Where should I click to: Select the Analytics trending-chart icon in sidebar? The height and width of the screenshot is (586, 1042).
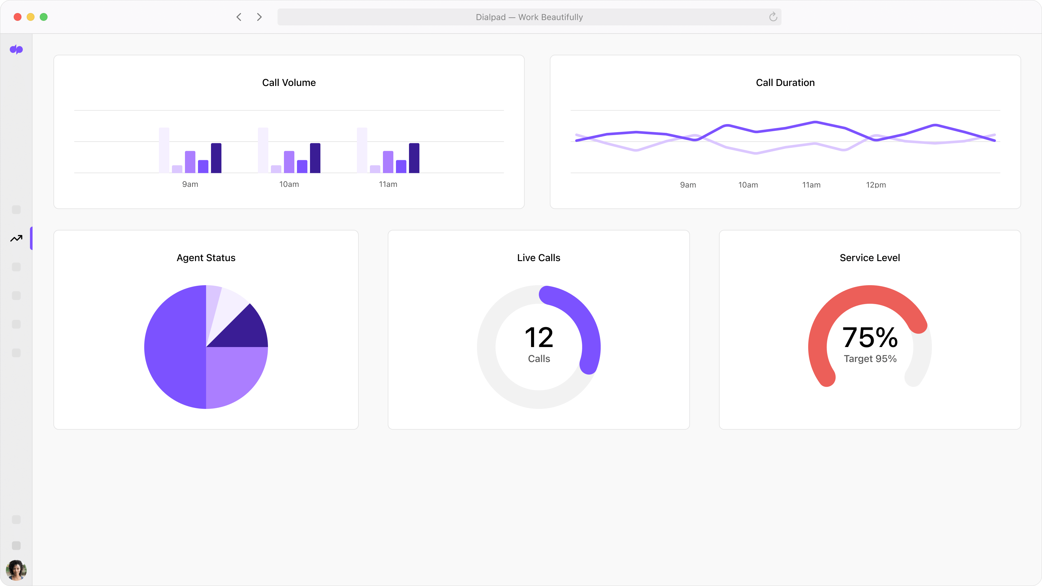(16, 238)
